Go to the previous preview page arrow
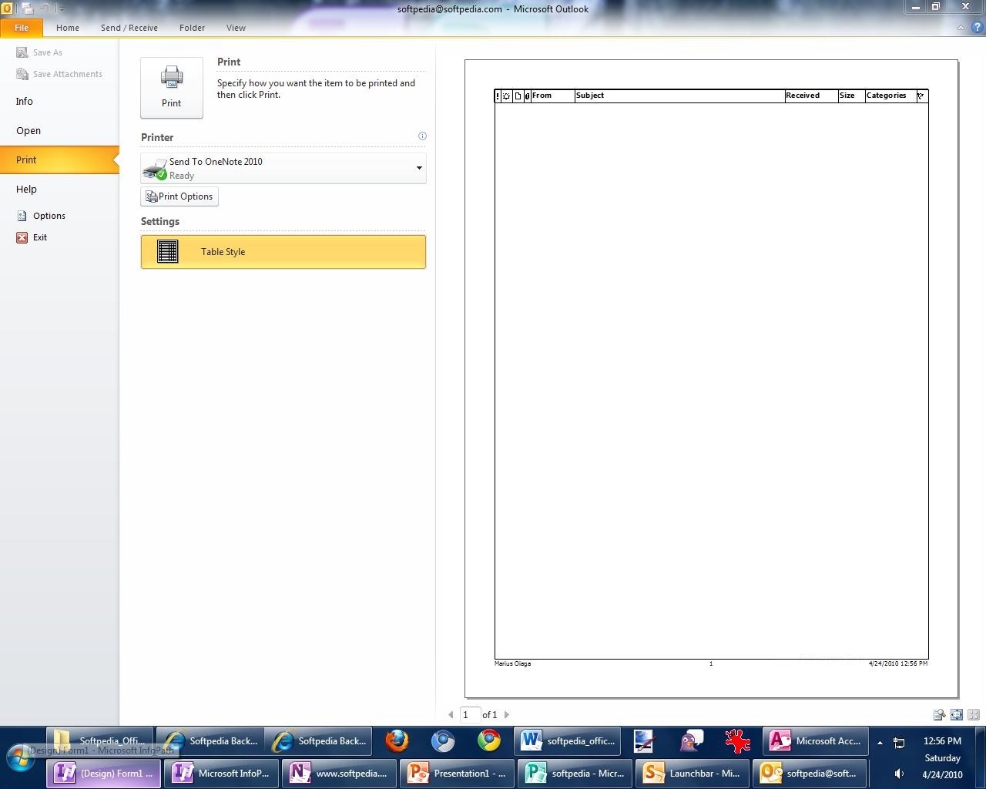The width and height of the screenshot is (986, 789). 451,715
